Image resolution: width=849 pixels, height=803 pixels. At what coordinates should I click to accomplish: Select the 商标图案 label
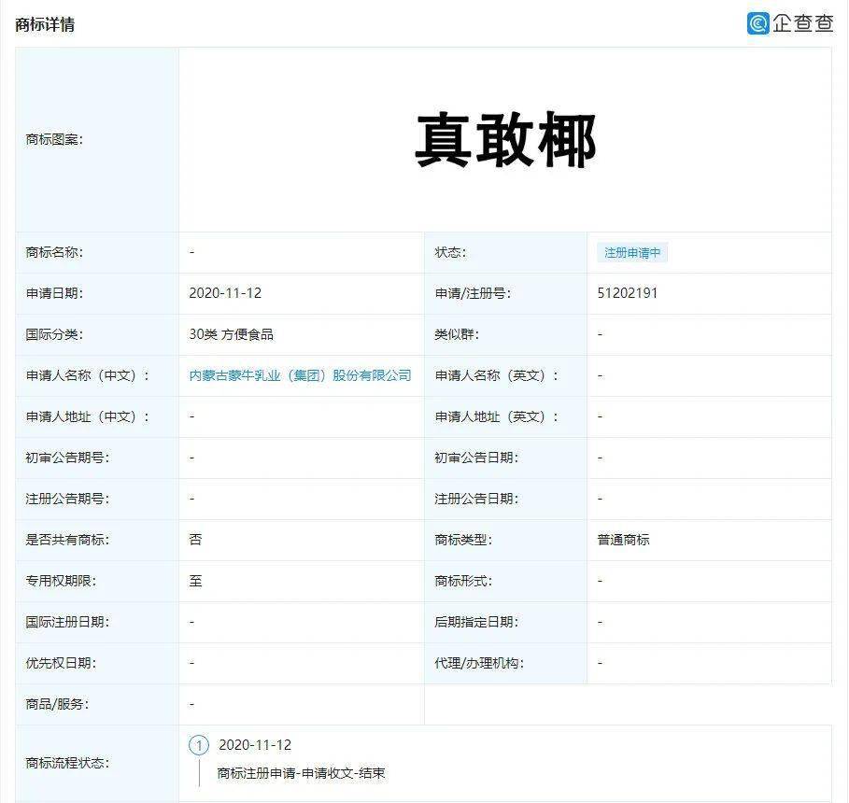54,140
